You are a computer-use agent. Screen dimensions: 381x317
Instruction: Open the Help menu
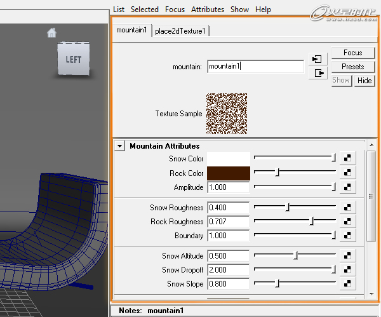pyautogui.click(x=263, y=10)
